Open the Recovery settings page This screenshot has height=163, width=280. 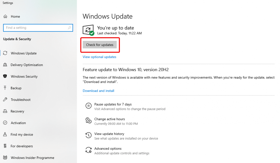tap(17, 111)
